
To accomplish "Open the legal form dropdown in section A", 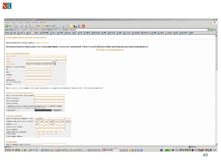I will point(41,64).
